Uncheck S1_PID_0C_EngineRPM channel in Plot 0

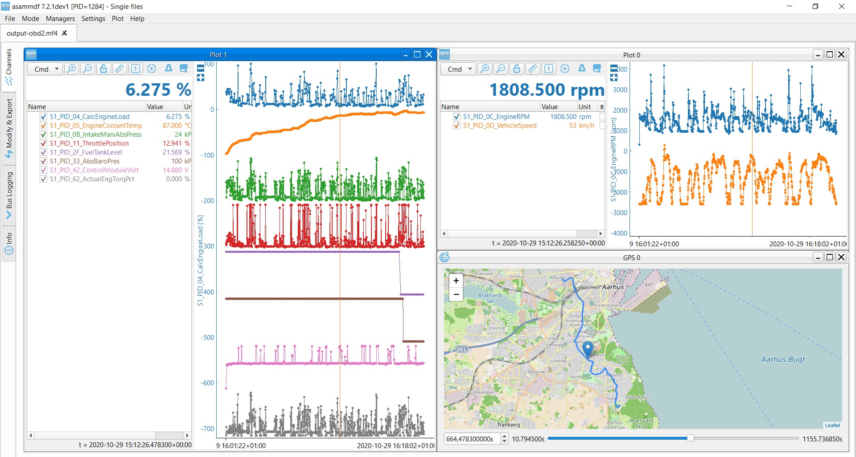pos(457,117)
